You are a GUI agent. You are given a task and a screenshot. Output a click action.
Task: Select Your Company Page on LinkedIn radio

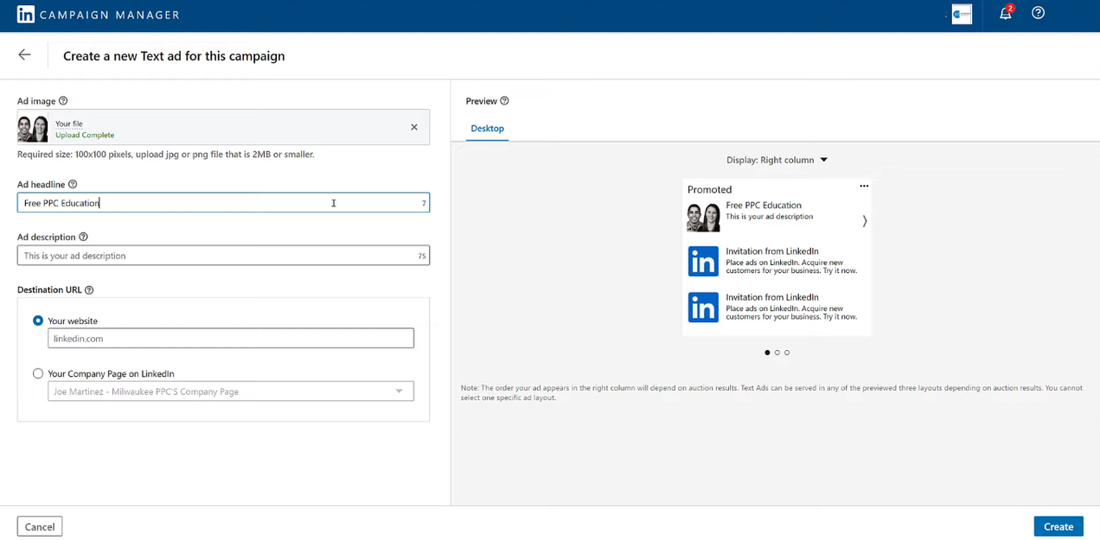pos(38,374)
